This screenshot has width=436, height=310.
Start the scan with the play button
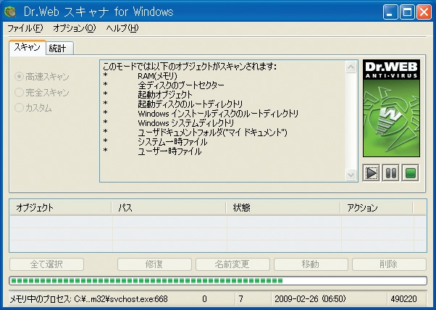(x=372, y=173)
